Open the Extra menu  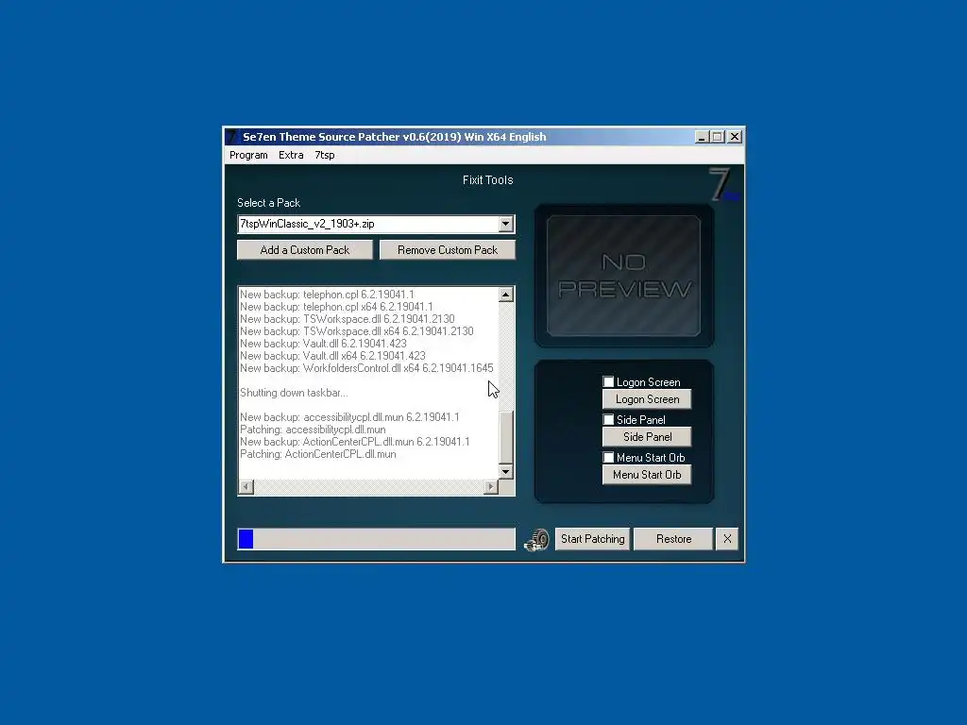point(291,155)
